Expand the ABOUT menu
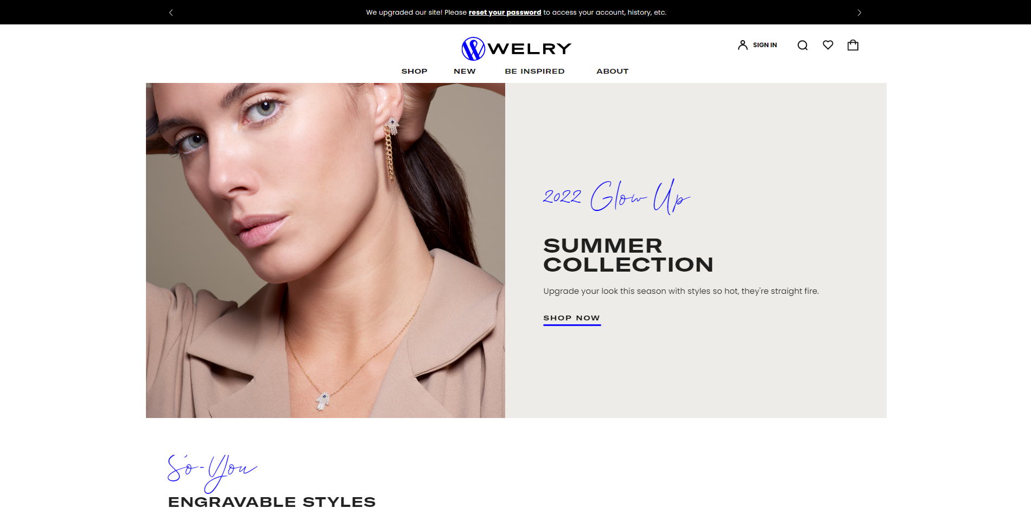 tap(612, 71)
